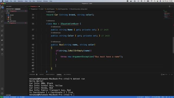Click the battery icon in menu bar
This screenshot has height=98, width=174.
click(148, 1)
